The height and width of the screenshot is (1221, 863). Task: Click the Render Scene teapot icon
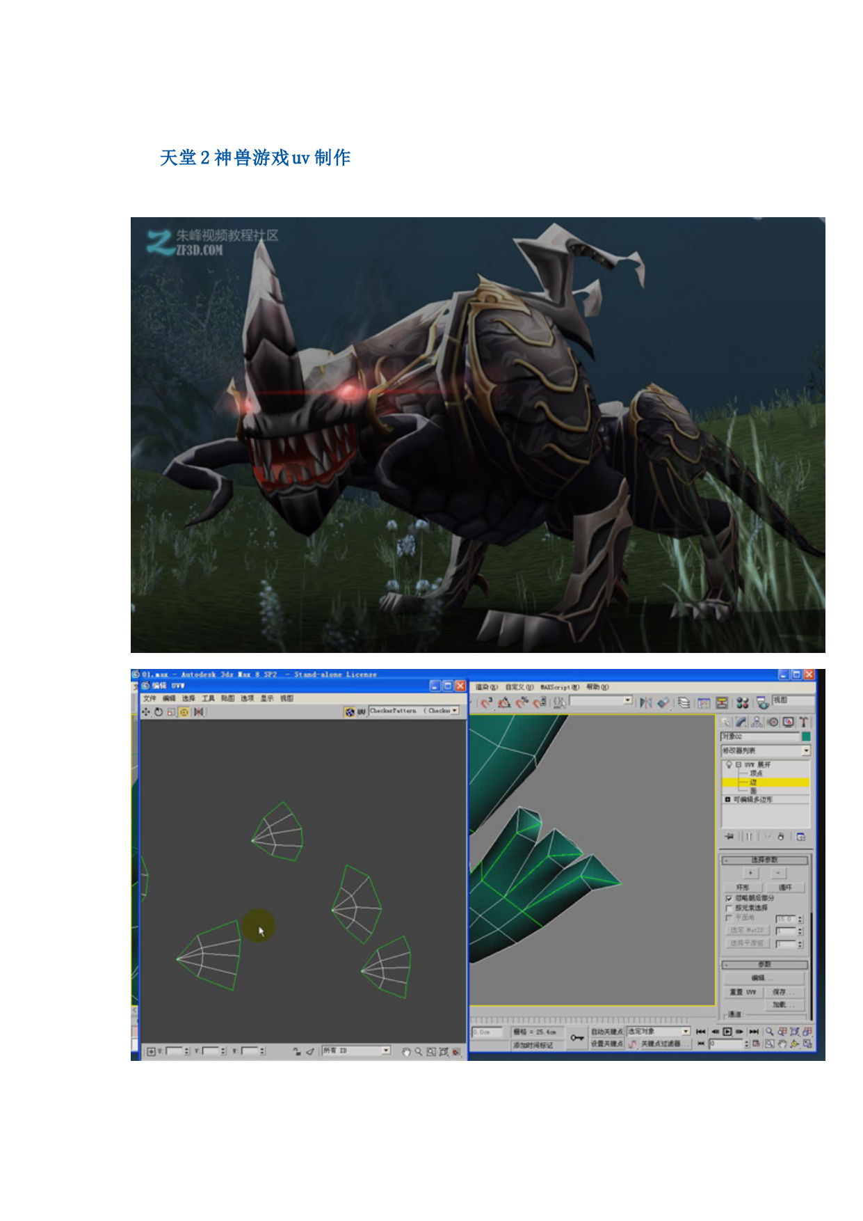point(763,703)
